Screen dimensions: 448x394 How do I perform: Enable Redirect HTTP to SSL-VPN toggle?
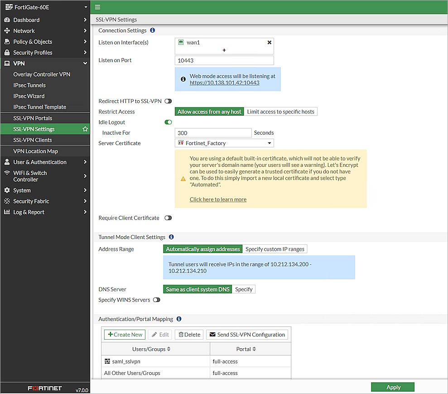click(168, 101)
